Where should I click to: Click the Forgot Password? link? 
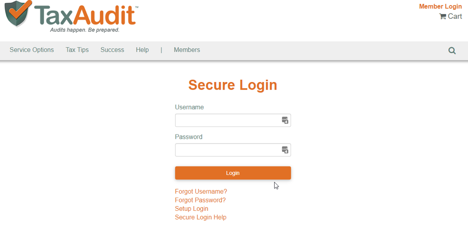click(x=200, y=200)
